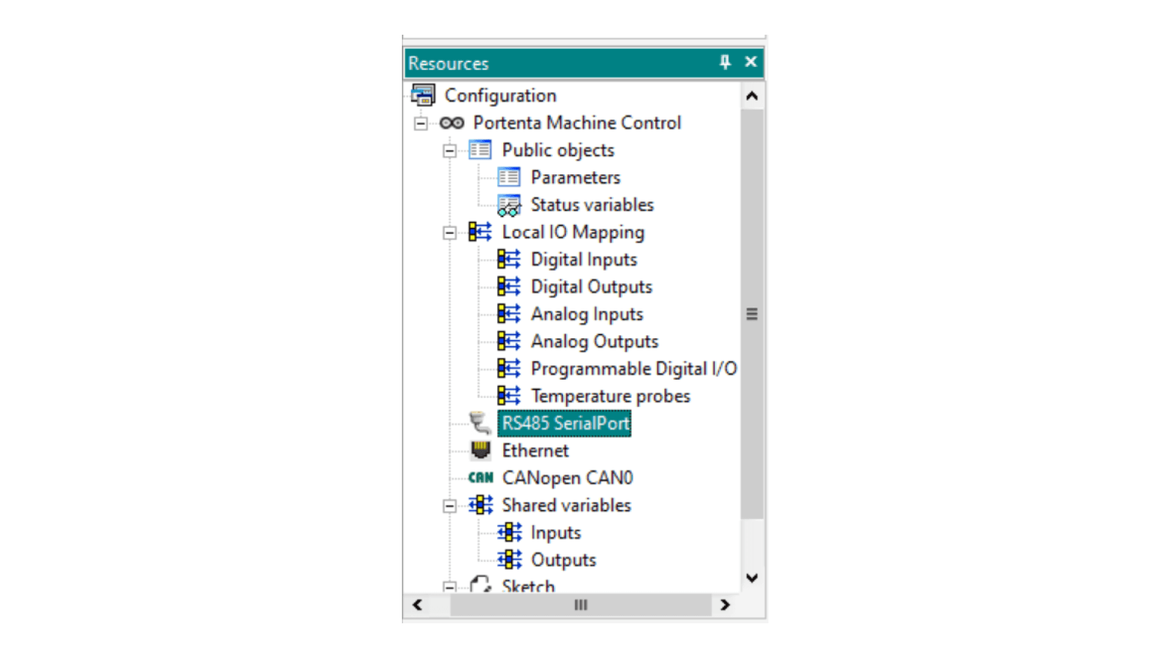The width and height of the screenshot is (1171, 658).
Task: Pin the Resources panel
Action: click(725, 62)
